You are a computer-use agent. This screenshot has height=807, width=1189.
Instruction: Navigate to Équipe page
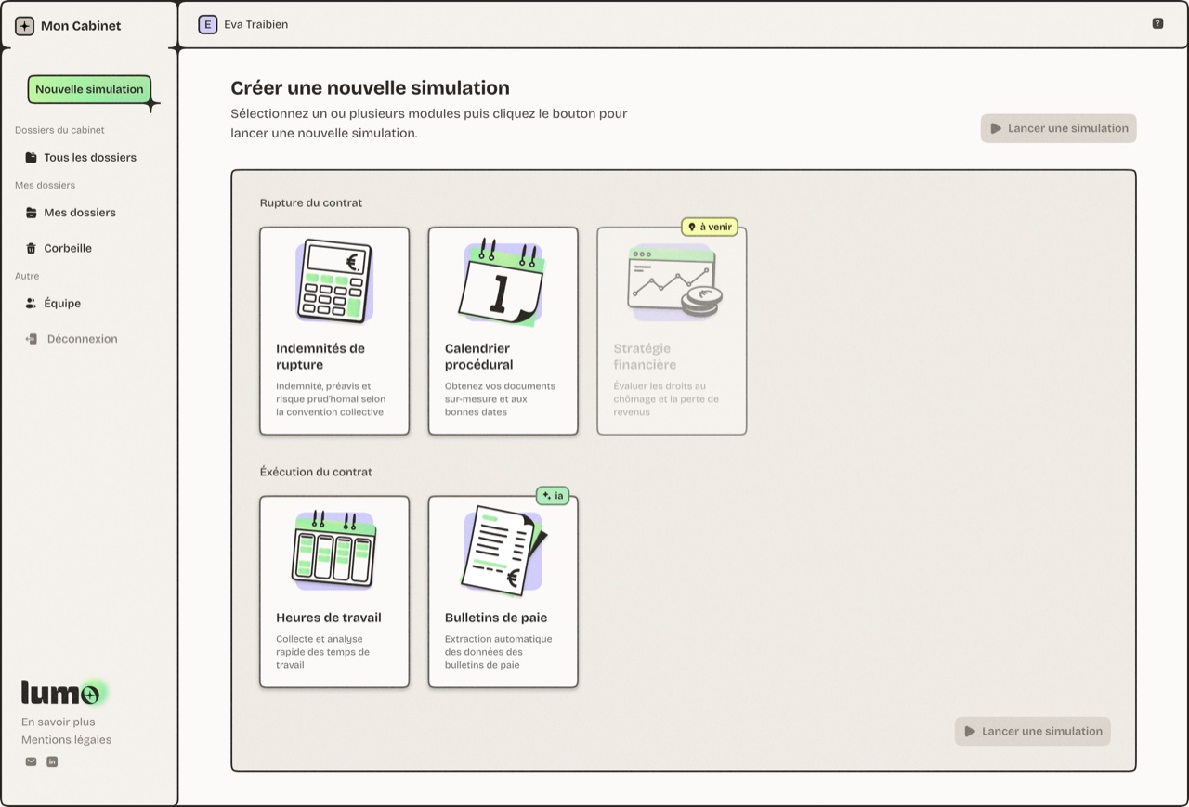point(61,303)
